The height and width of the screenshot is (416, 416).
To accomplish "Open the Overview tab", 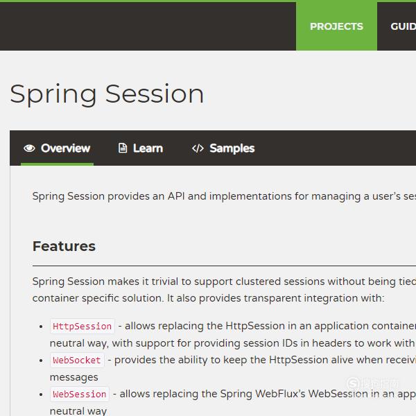I will (57, 148).
